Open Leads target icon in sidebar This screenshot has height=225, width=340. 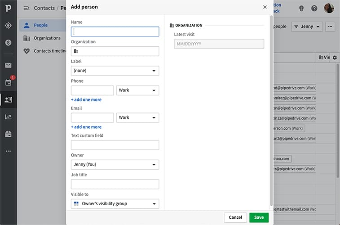click(x=8, y=25)
